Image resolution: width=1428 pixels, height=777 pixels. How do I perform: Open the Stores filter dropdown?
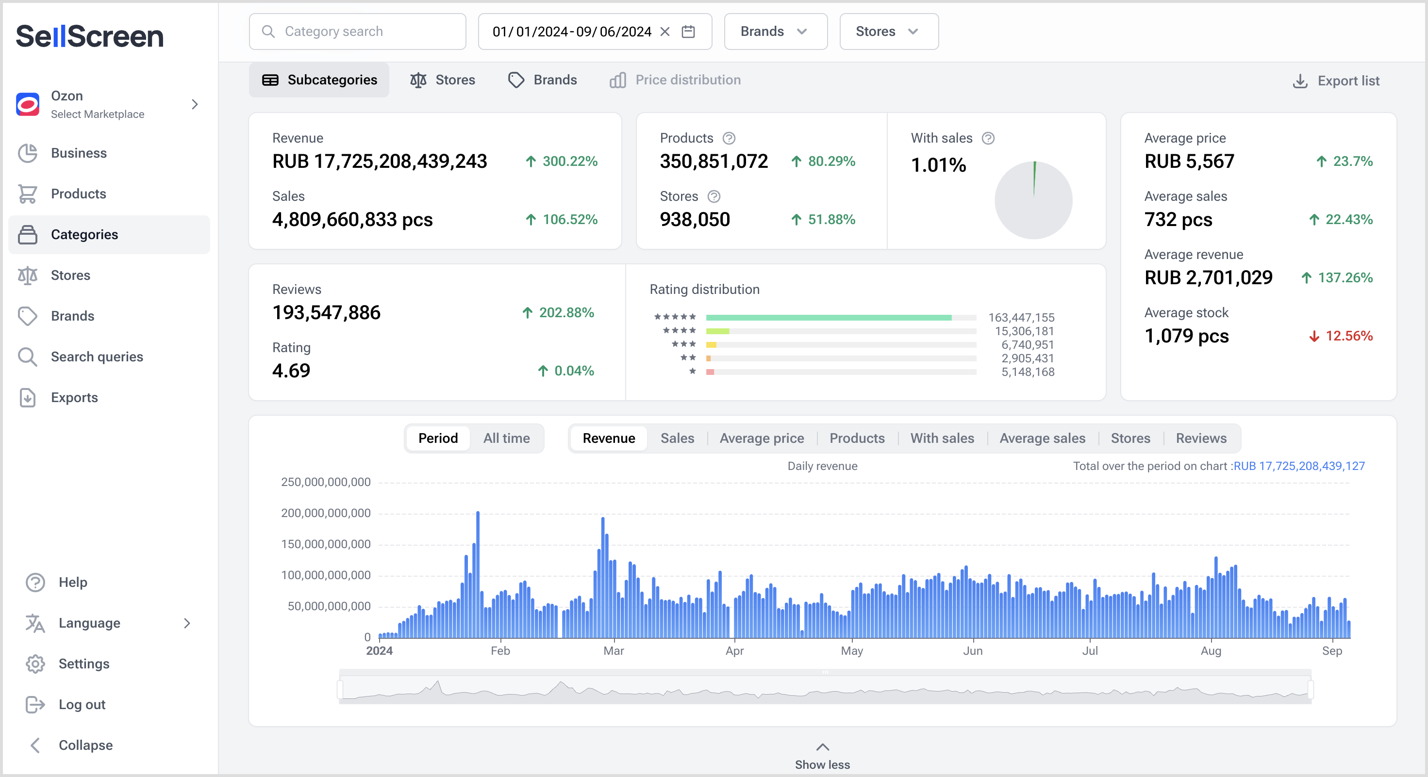click(x=888, y=32)
